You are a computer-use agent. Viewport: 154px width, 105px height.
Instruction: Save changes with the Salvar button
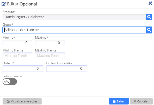point(119,101)
